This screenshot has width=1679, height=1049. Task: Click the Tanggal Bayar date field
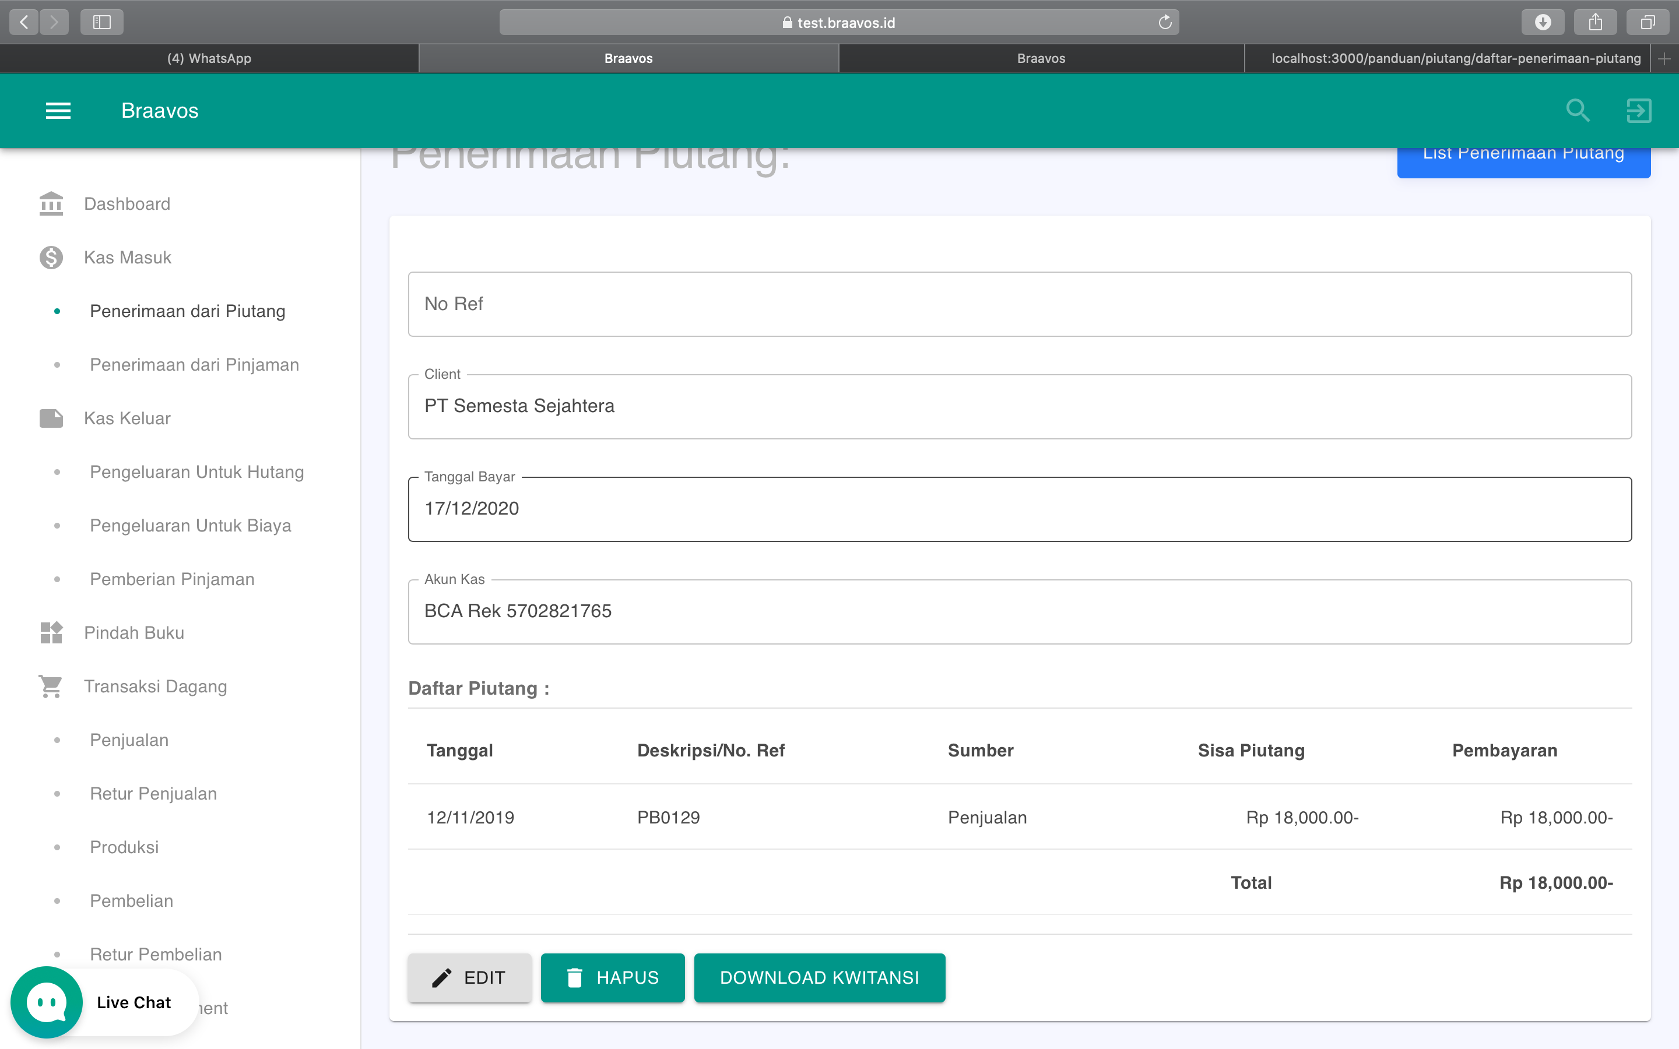click(1019, 509)
